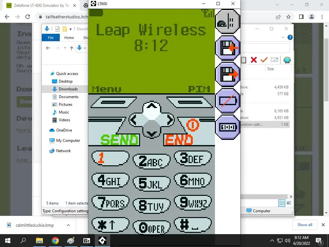
Task: Tap the 8 TUV key on the keypad
Action: click(x=152, y=206)
